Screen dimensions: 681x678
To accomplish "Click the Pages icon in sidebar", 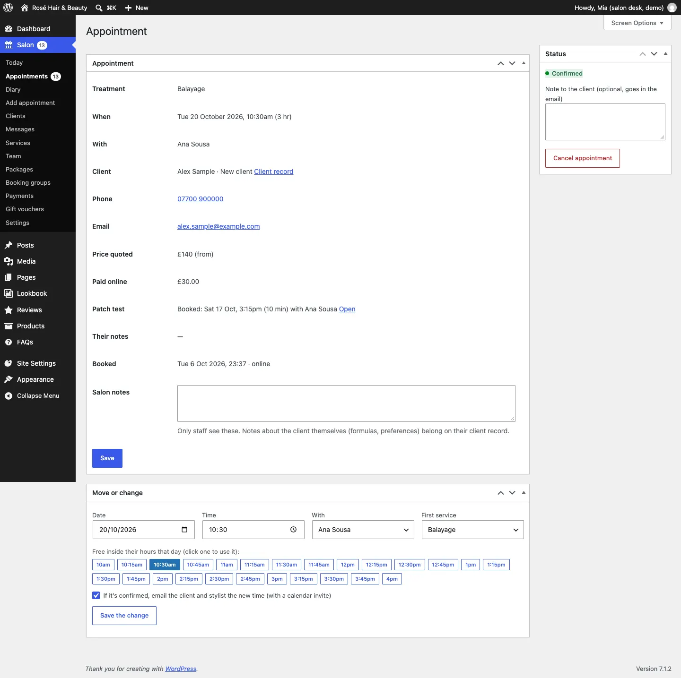I will (9, 277).
